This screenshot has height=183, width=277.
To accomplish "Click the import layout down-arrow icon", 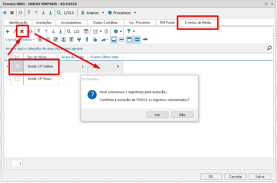I will [x=71, y=39].
